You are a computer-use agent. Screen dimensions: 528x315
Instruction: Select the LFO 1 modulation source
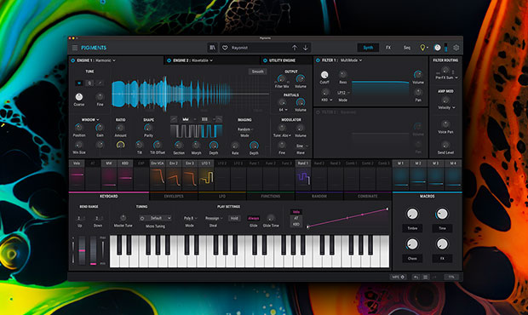coord(206,175)
